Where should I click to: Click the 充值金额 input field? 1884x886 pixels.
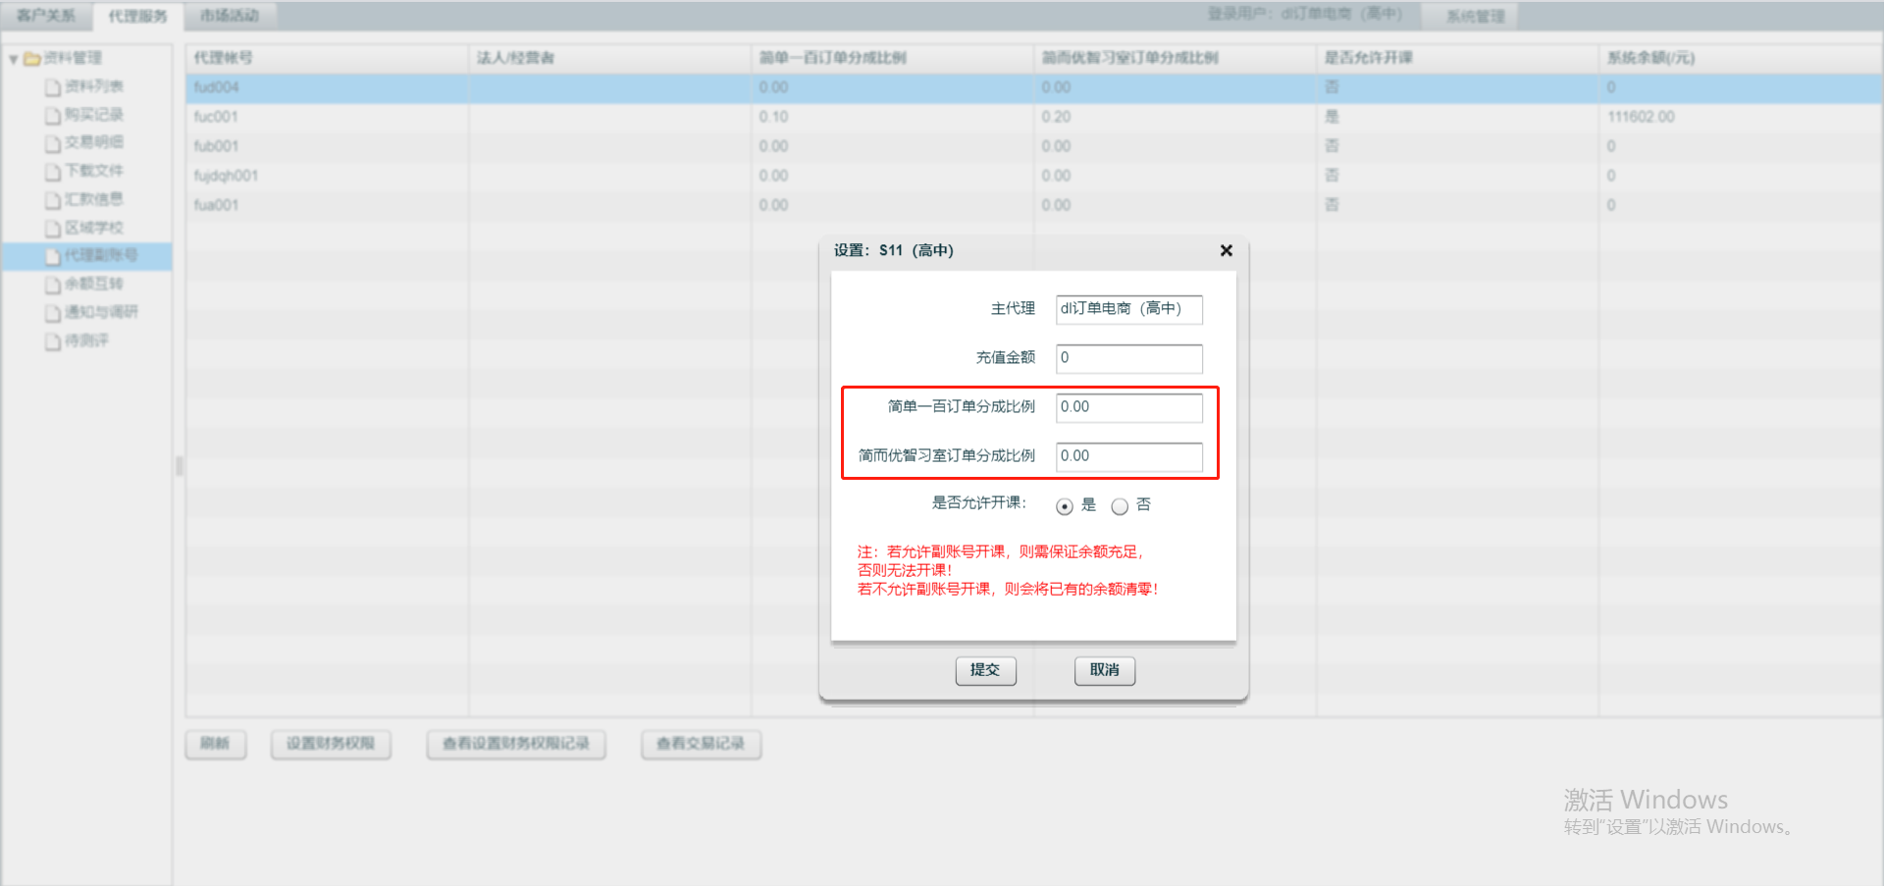point(1128,358)
